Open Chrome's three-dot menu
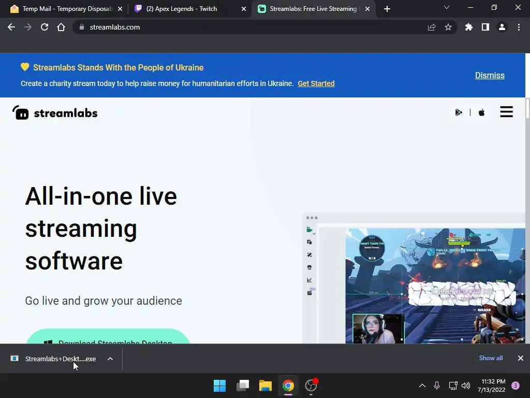The width and height of the screenshot is (530, 398). pos(519,27)
